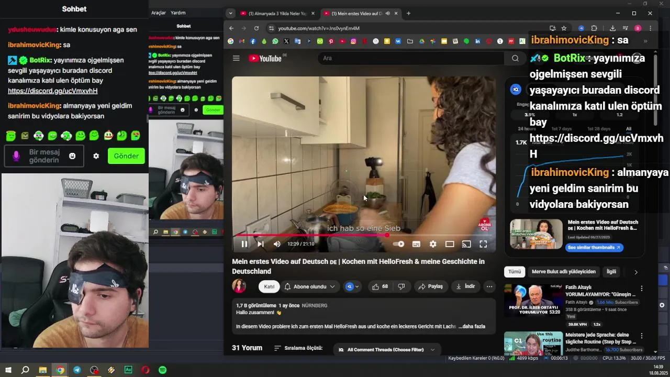Click 'İndir' download button

coord(465,286)
